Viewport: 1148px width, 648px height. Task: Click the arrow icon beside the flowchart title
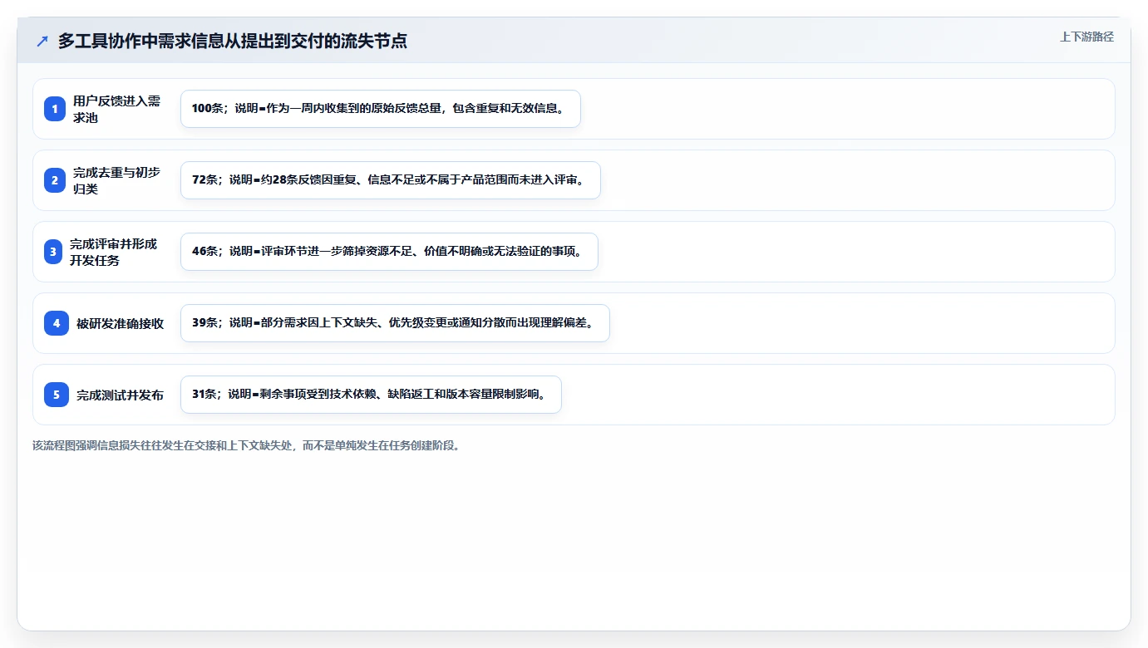(x=42, y=41)
